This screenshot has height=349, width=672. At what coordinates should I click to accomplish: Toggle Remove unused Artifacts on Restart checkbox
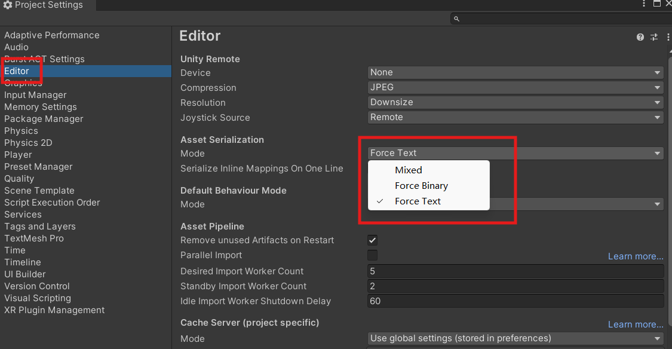tap(372, 240)
